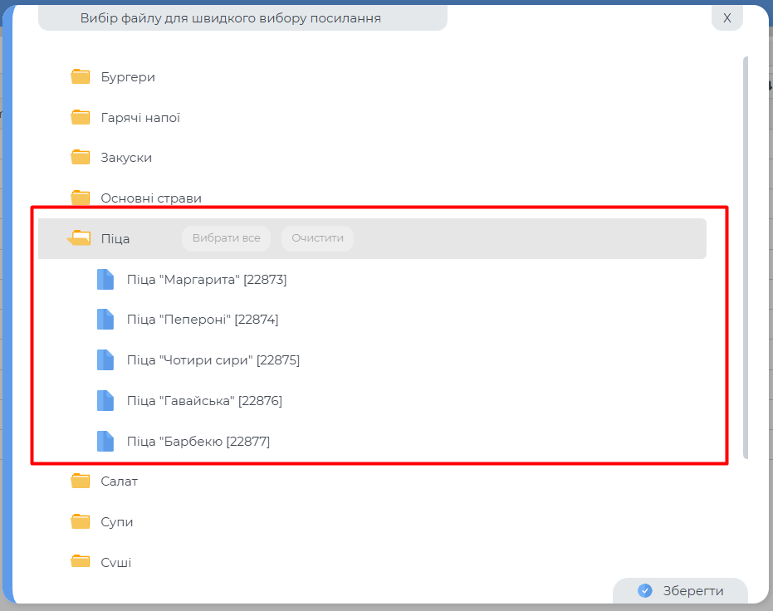Click file icon for Піца "Маргарита"

105,280
